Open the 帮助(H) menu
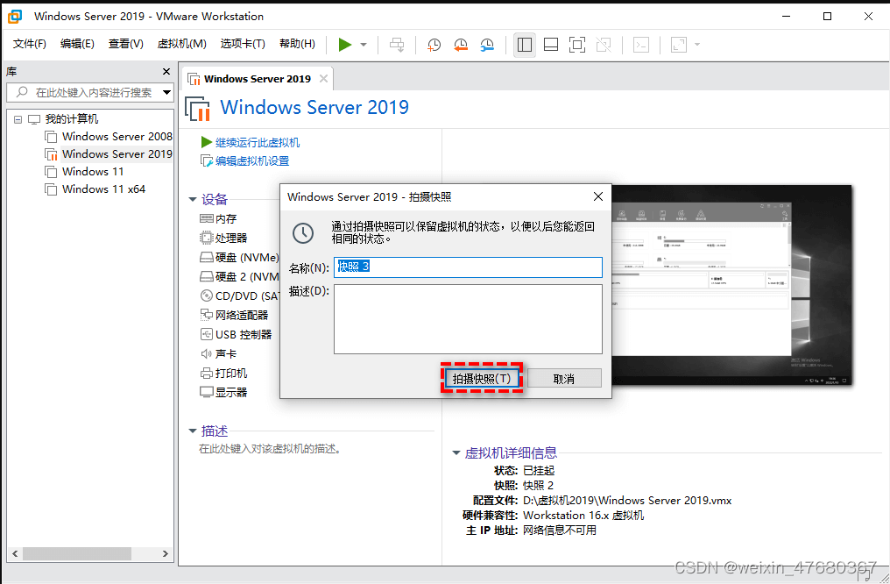Image resolution: width=890 pixels, height=584 pixels. click(x=297, y=44)
